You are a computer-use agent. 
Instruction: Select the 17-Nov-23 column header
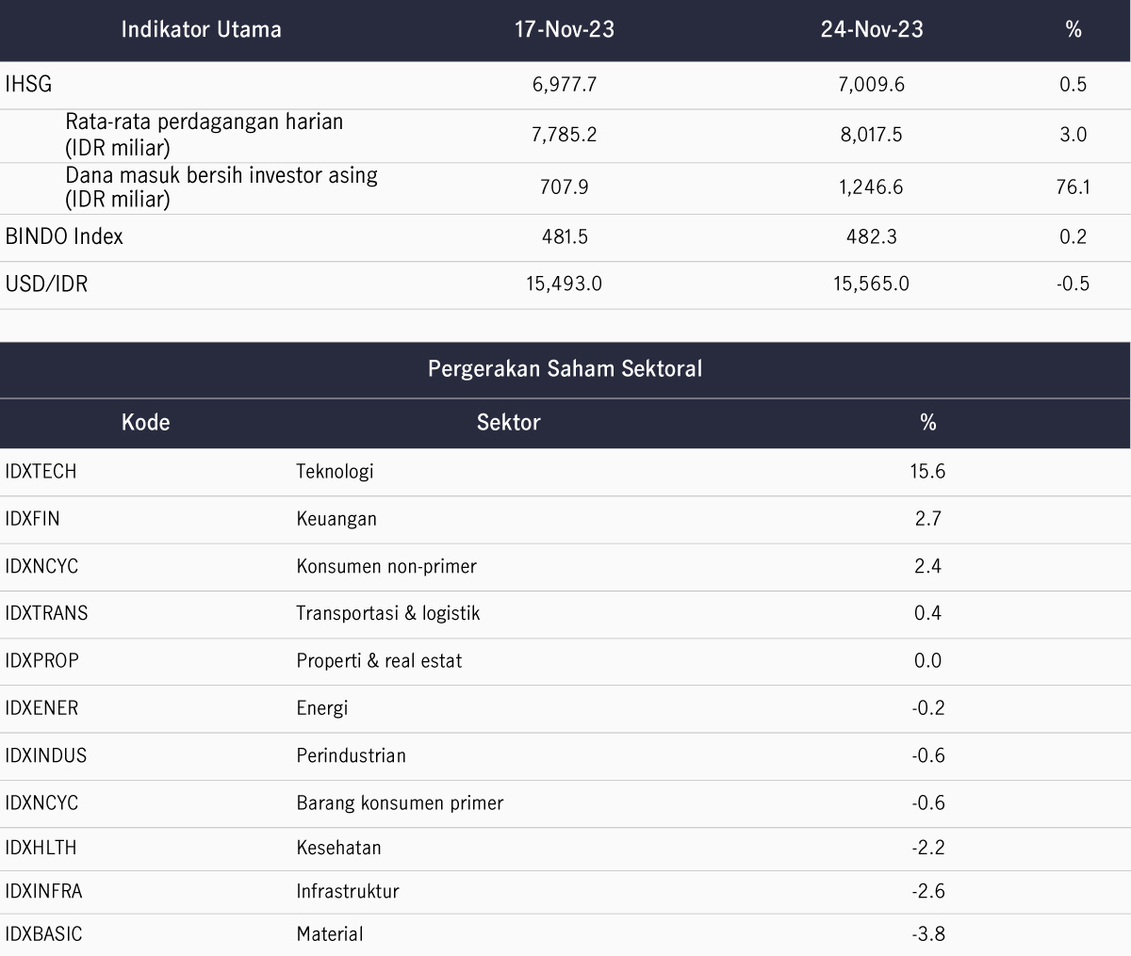point(564,29)
